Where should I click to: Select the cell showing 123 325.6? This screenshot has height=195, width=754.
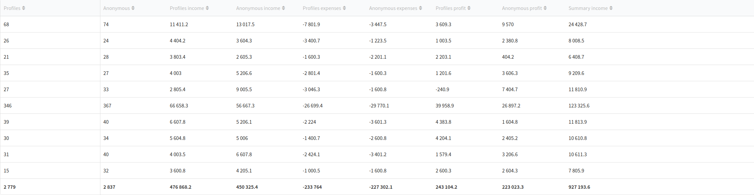(579, 106)
